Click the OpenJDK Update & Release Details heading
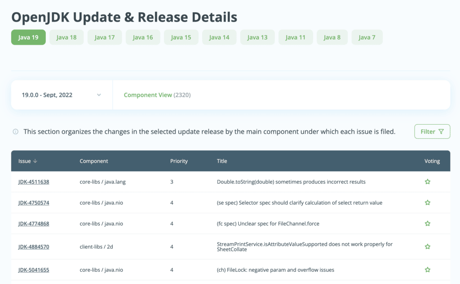This screenshot has height=284, width=460. point(124,17)
